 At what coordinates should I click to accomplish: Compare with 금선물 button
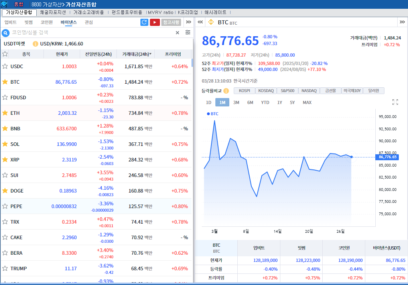[x=331, y=91]
